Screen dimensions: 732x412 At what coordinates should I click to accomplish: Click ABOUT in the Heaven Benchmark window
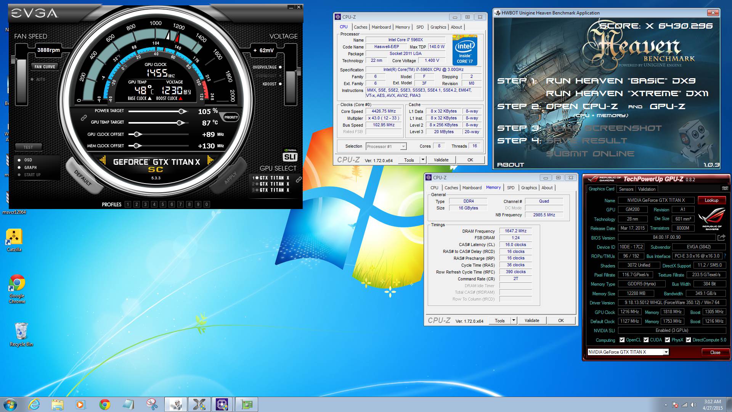[x=510, y=165]
